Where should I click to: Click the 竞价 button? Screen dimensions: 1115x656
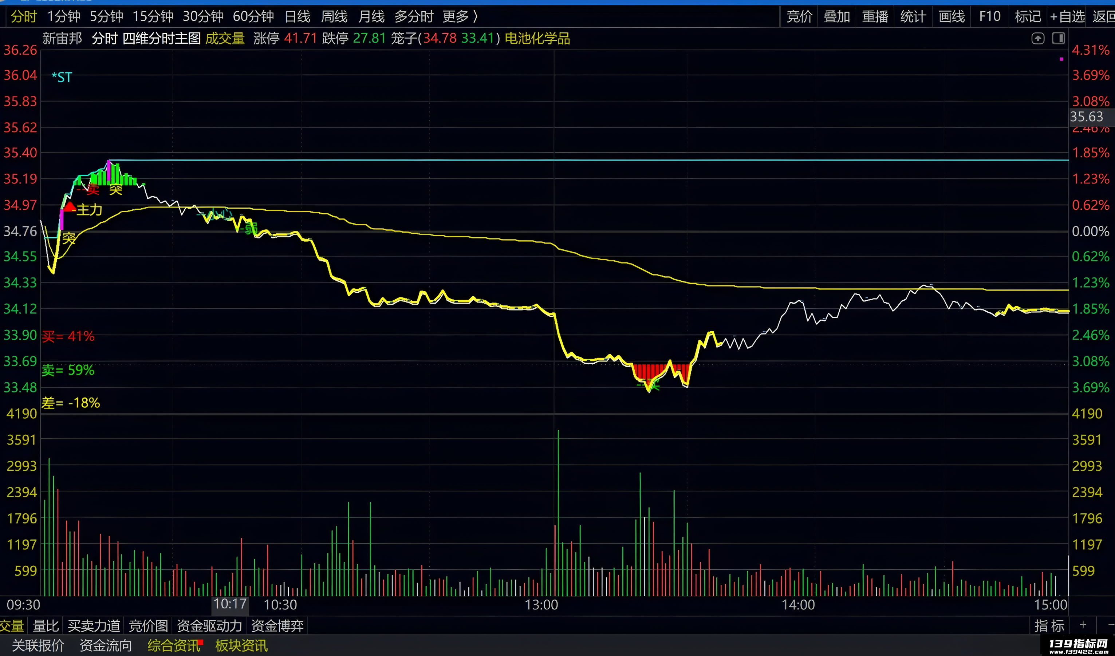pos(799,17)
